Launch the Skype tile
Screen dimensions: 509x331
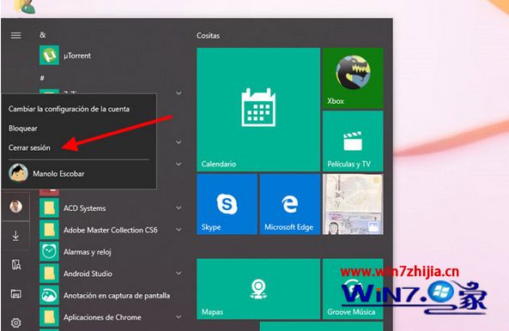click(x=227, y=204)
